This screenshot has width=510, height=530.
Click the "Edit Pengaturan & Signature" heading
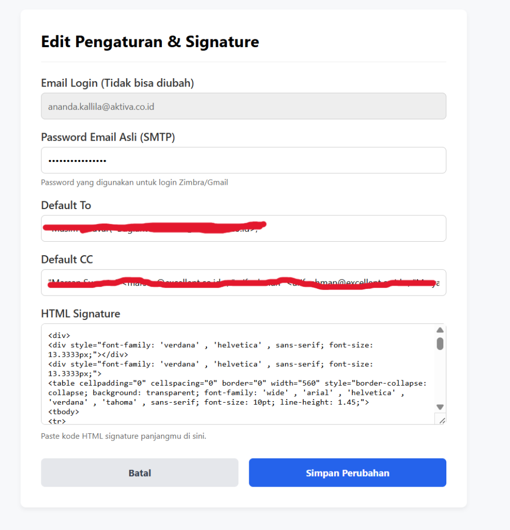[x=150, y=41]
